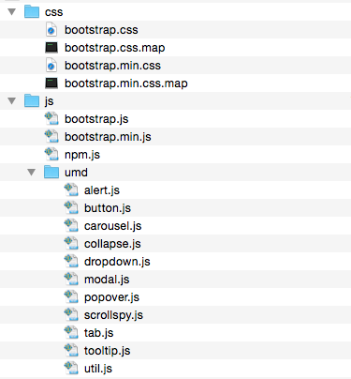Select the button.js file name
351x379 pixels.
[108, 208]
